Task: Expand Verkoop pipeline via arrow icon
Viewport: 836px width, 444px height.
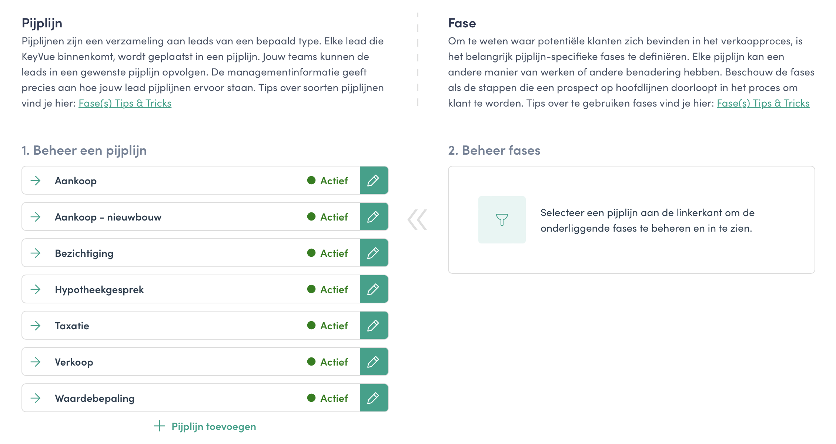Action: click(36, 362)
